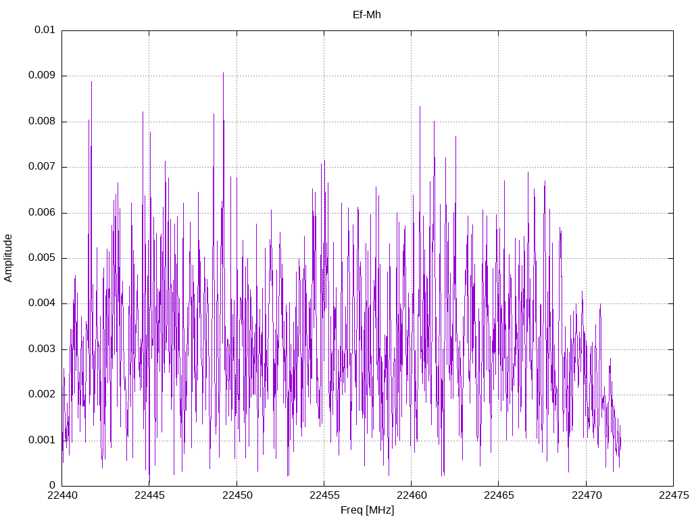Click the x-axis tick label 22475

click(x=674, y=495)
